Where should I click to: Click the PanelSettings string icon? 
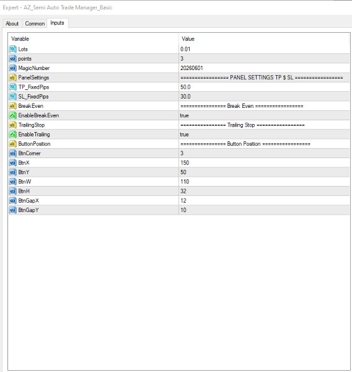point(12,77)
